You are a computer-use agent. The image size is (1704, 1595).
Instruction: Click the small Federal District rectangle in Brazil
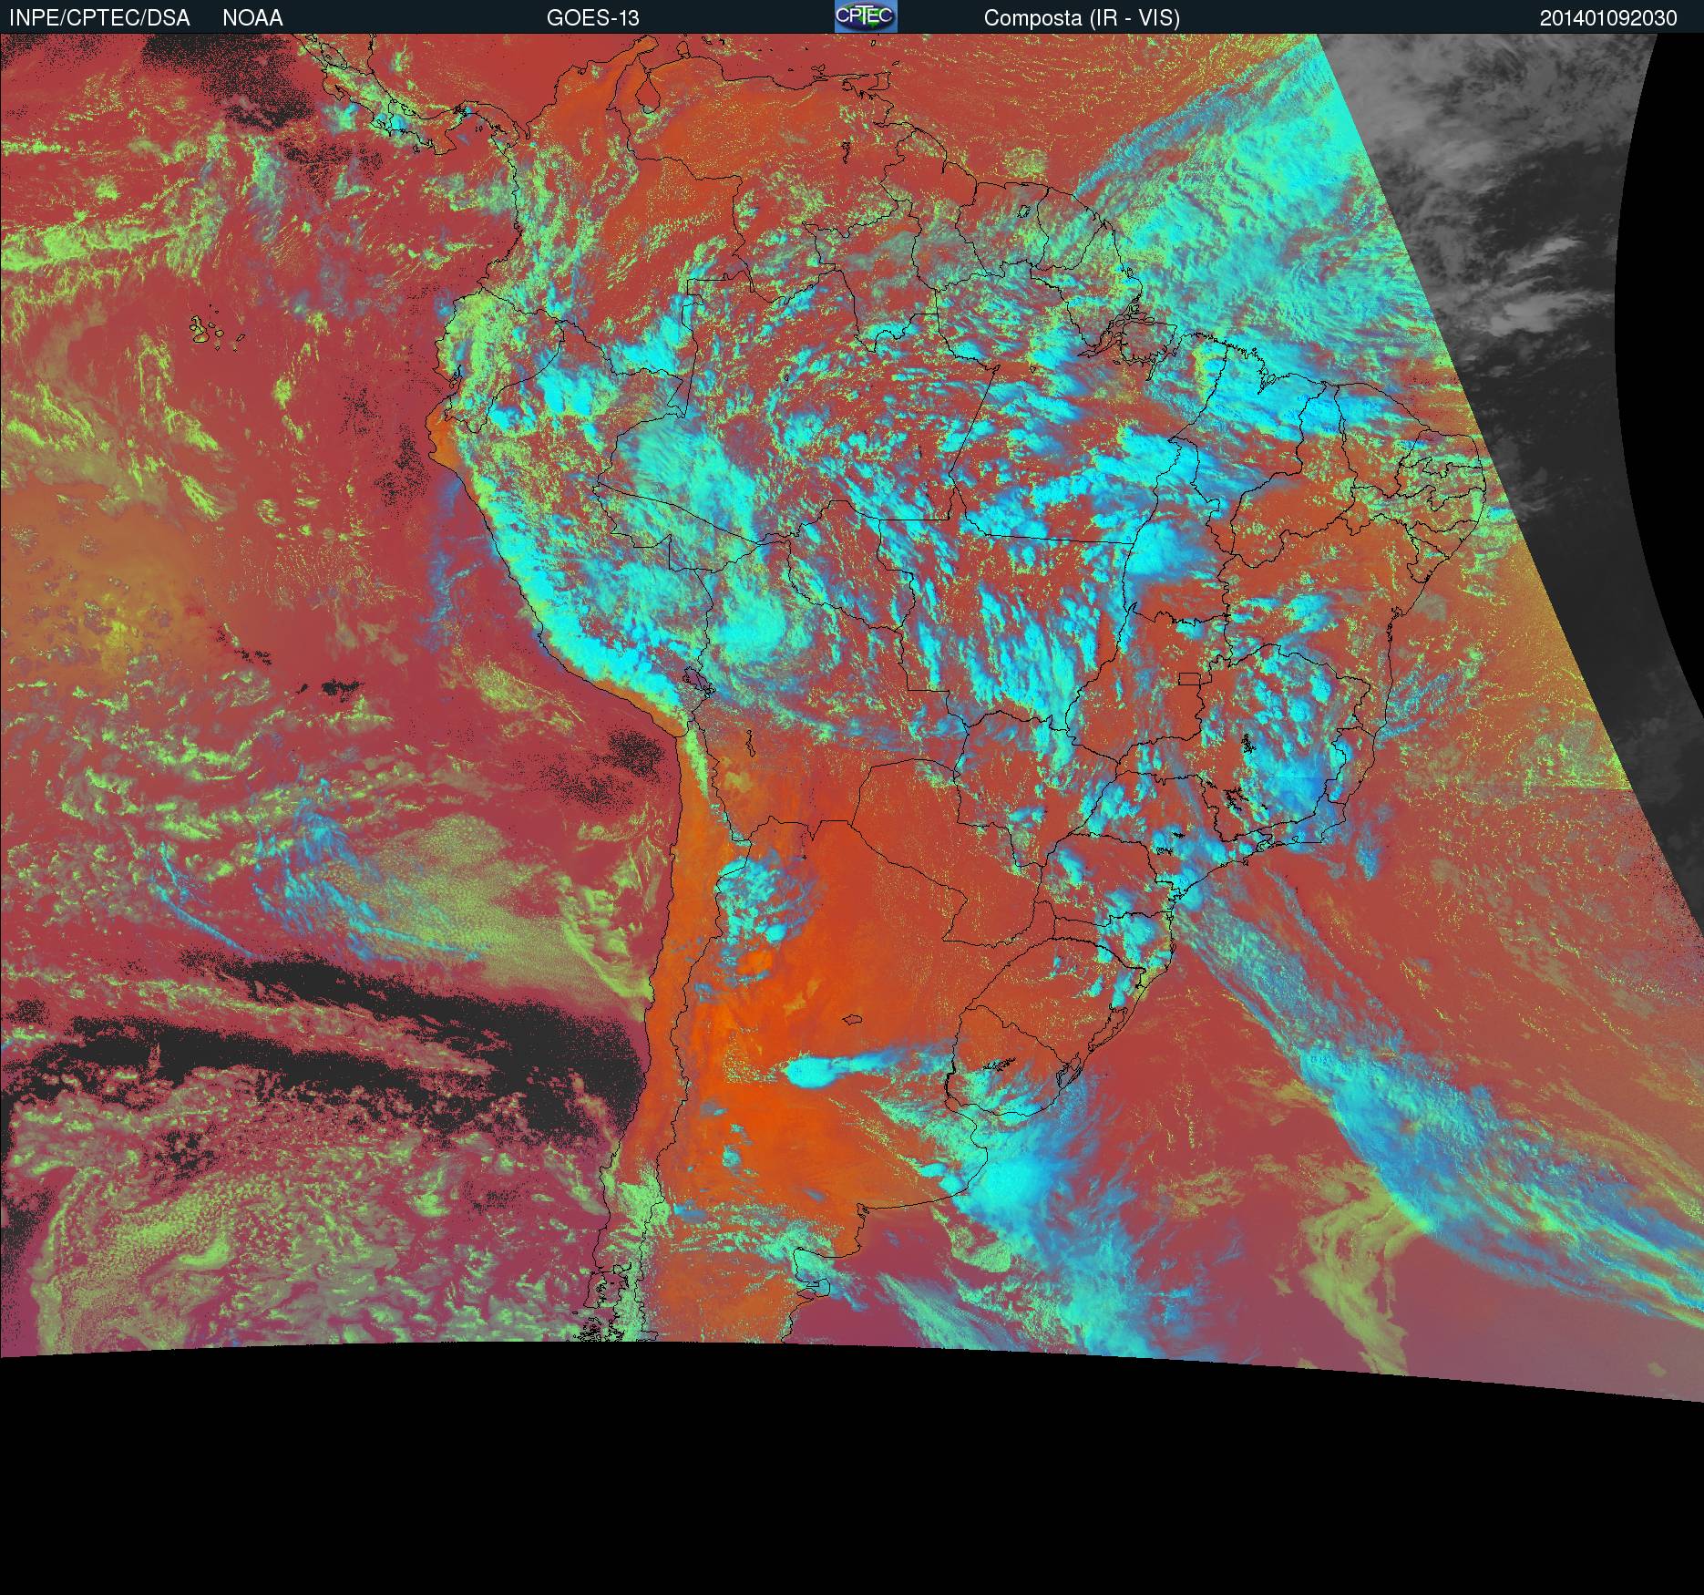point(1190,678)
